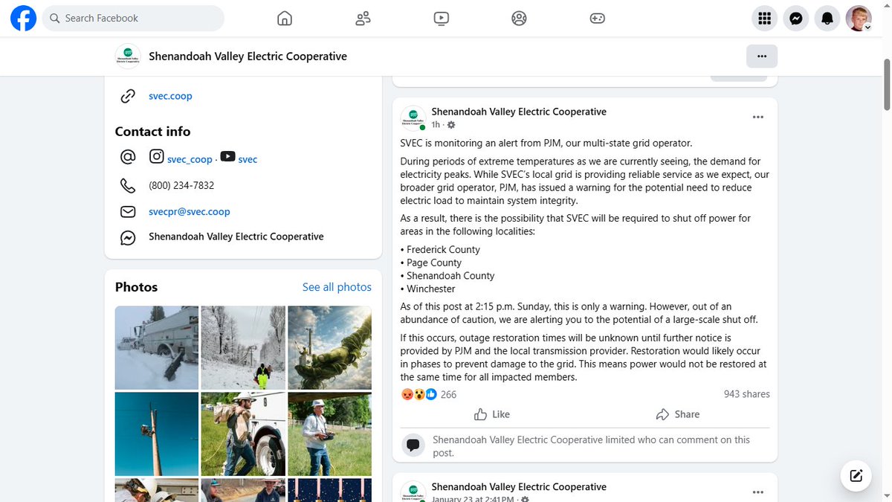Open the account profile picture menu

(859, 19)
